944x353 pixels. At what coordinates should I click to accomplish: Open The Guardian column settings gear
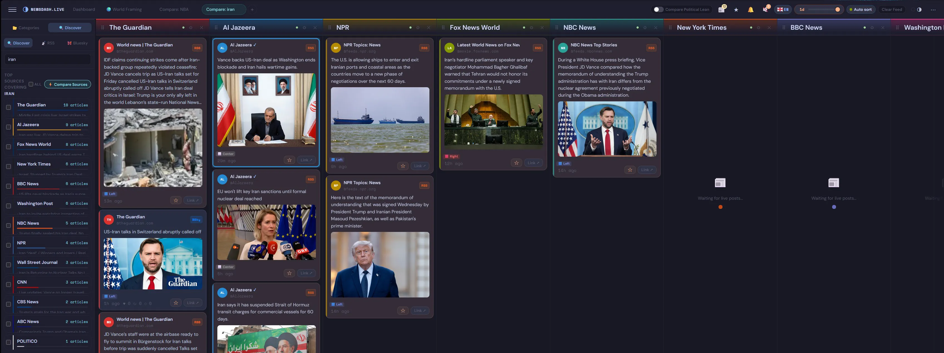(x=191, y=27)
